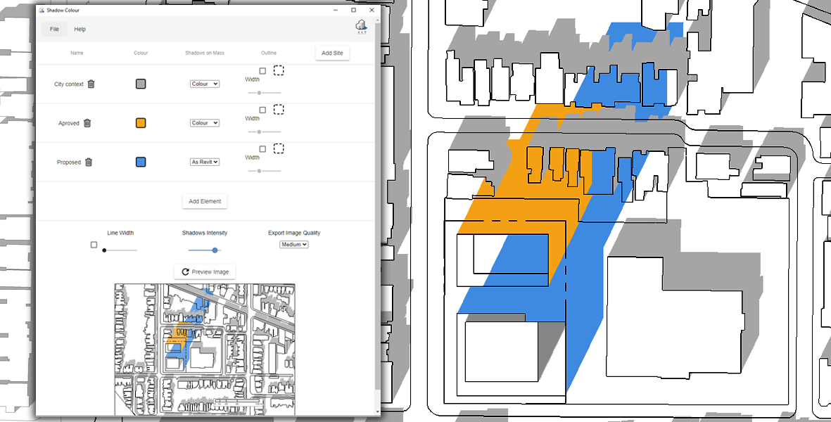Viewport: 831px width, 422px height.
Task: Open the orange Aproved colour swatch
Action: tap(141, 123)
